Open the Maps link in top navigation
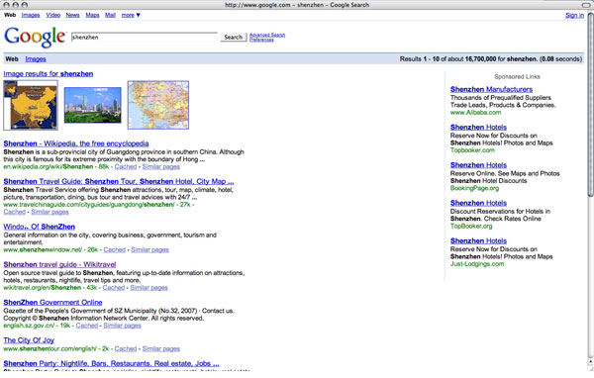 [x=92, y=15]
